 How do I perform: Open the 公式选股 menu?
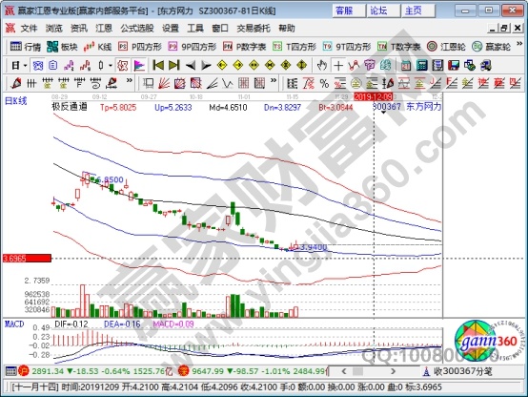pos(137,29)
